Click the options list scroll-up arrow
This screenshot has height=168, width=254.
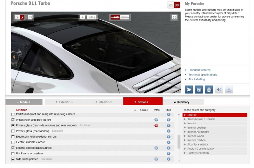tap(179, 115)
